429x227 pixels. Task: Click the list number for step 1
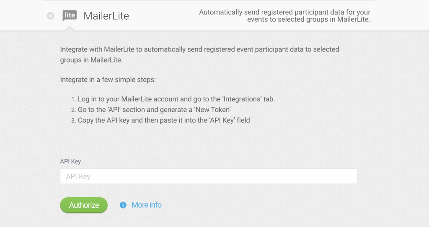coord(73,100)
